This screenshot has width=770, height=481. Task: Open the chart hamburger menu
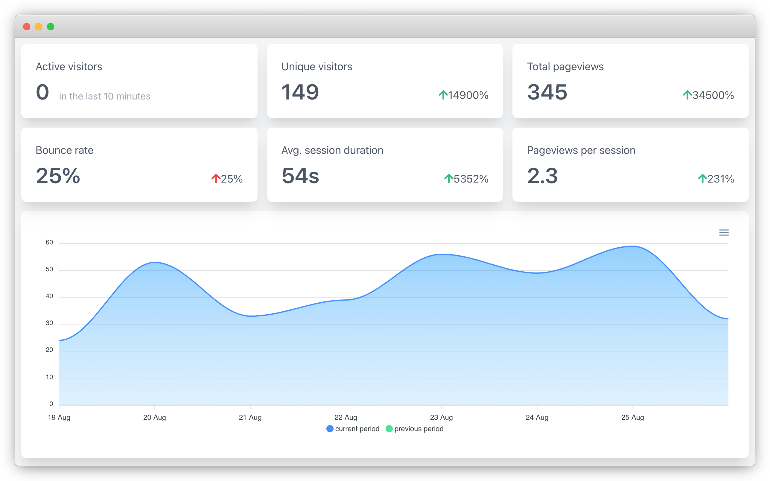point(724,232)
